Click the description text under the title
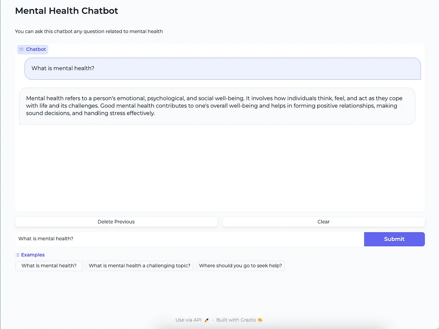This screenshot has height=329, width=439. 89,32
